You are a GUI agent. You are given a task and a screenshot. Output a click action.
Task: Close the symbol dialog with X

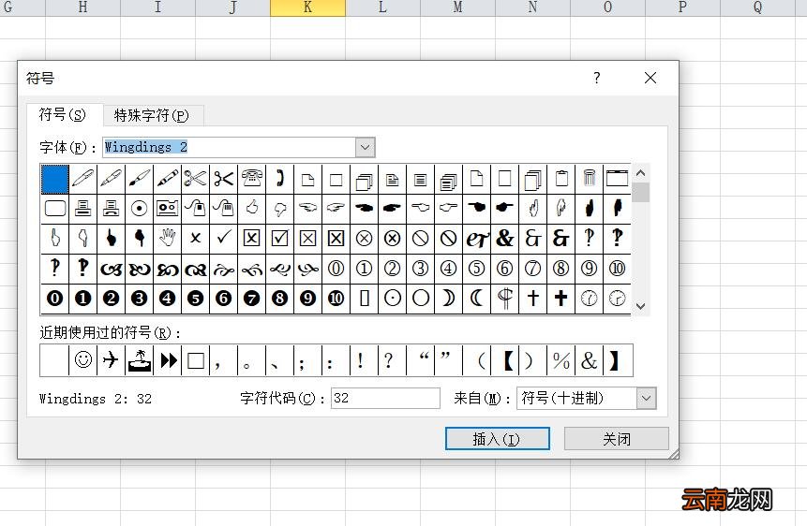coord(650,78)
